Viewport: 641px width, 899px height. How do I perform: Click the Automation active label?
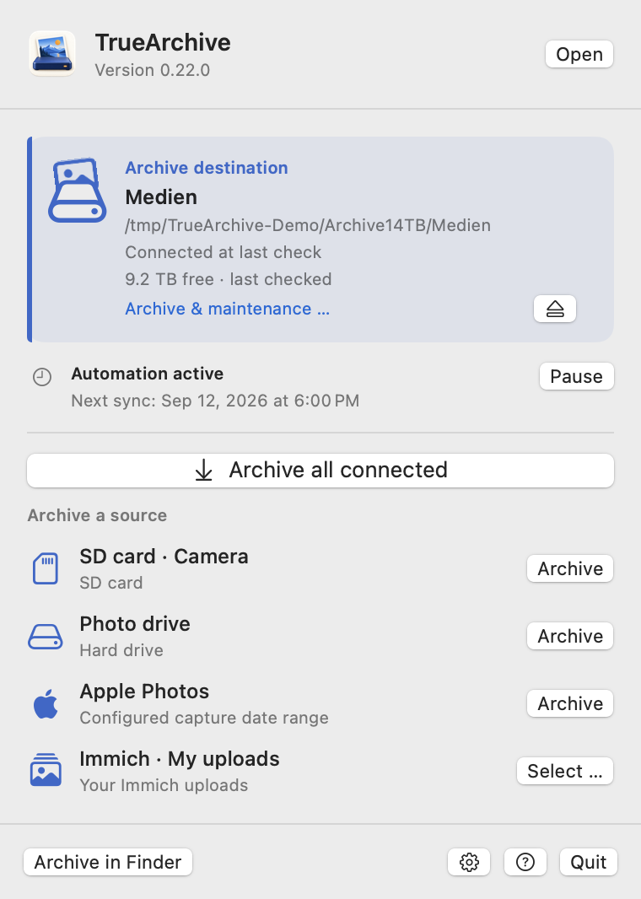[148, 374]
